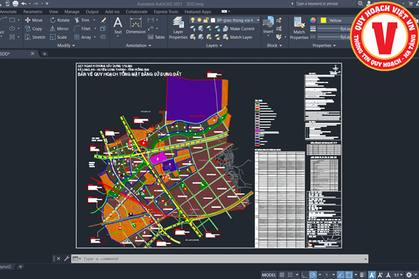The image size is (419, 279).
Task: Activate the Mirror tool
Action: coord(59,29)
